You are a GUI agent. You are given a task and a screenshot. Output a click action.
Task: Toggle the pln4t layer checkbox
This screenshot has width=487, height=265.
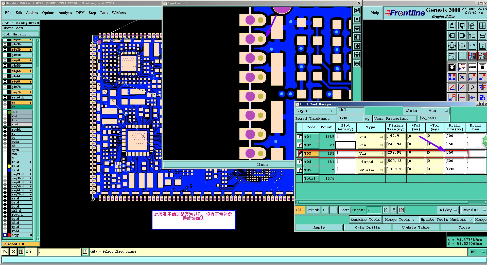(5, 55)
